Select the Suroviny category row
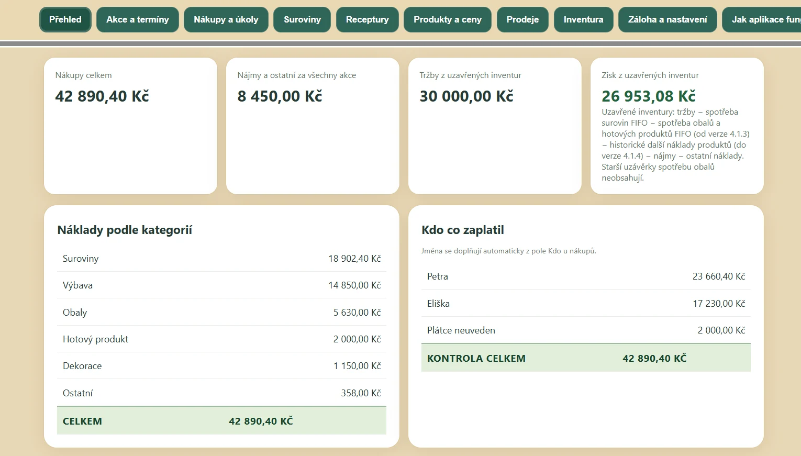Image resolution: width=801 pixels, height=456 pixels. (x=221, y=259)
